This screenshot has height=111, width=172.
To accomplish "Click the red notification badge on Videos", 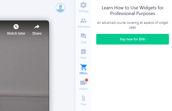I will [86, 80].
